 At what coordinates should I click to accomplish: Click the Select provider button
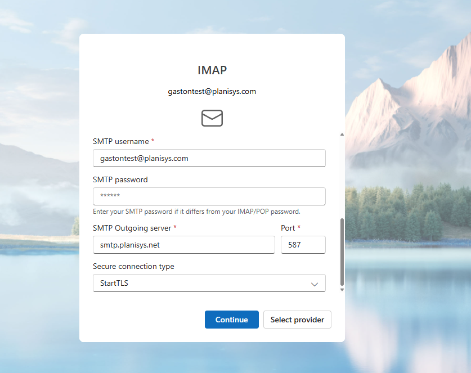click(297, 320)
